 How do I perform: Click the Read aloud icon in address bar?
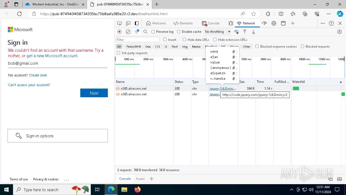tap(243, 14)
